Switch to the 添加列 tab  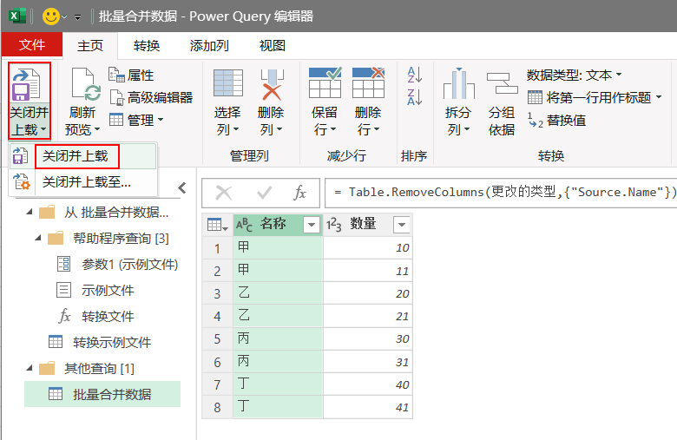tap(209, 46)
